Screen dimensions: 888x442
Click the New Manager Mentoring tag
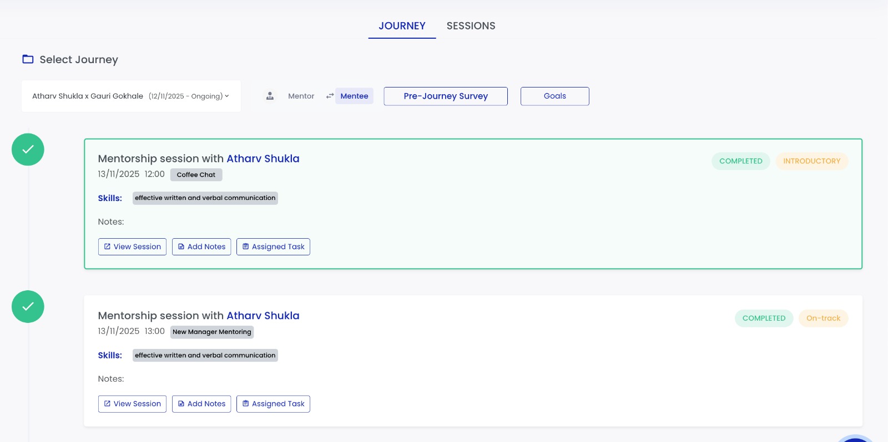coord(212,332)
